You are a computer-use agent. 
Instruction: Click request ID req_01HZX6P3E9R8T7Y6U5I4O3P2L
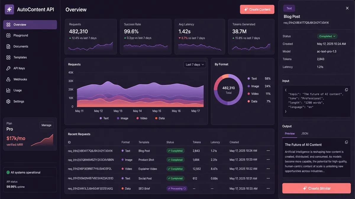tap(90, 169)
